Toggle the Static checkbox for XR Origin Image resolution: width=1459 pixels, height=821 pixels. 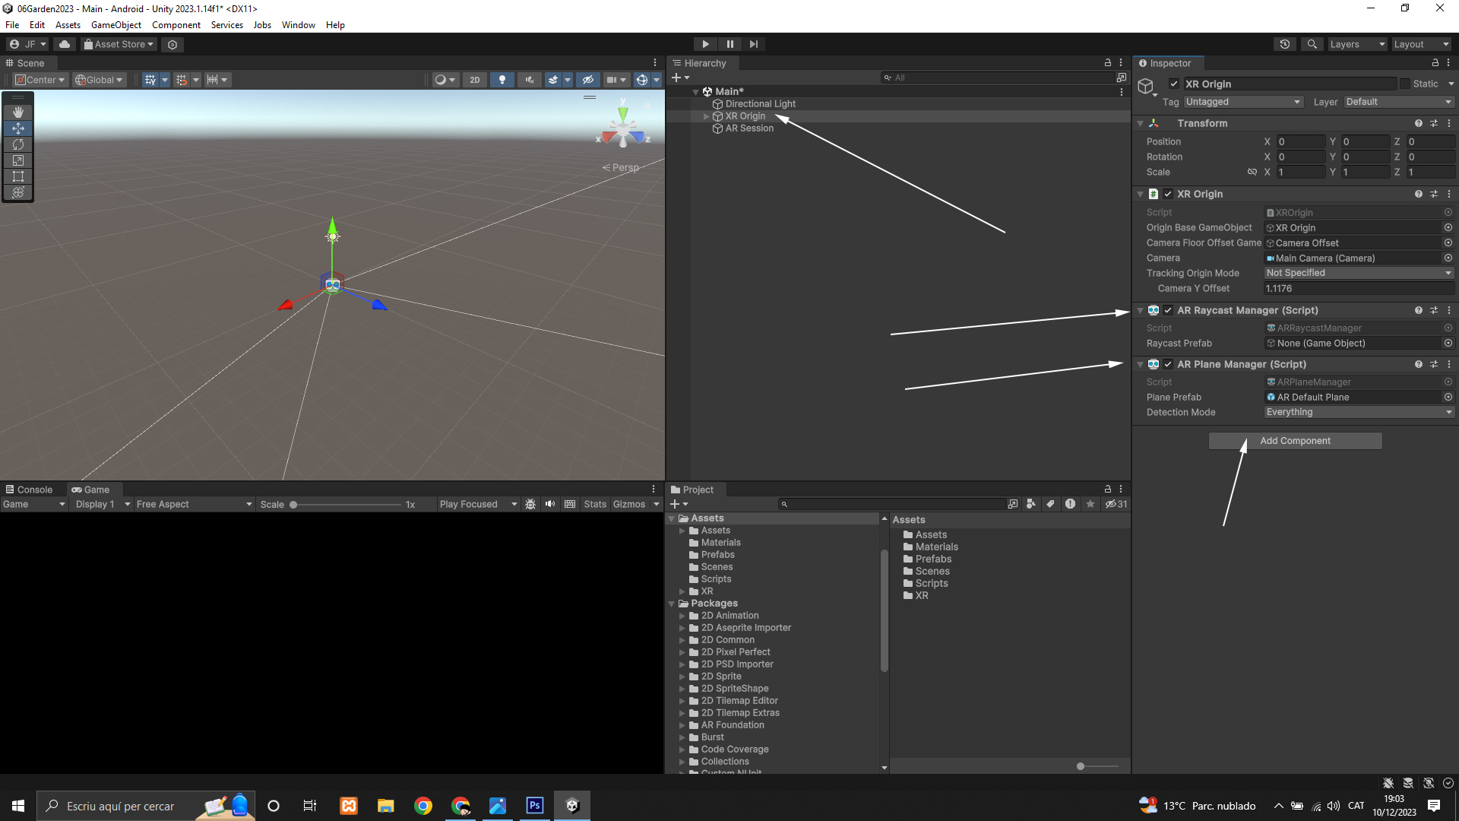1405,84
